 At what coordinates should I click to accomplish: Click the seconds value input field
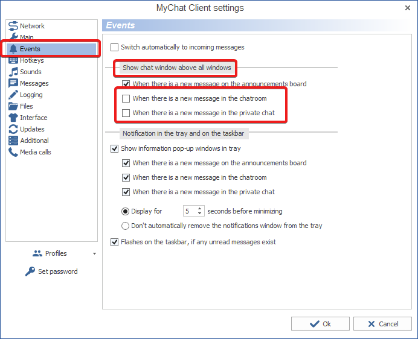(x=190, y=211)
